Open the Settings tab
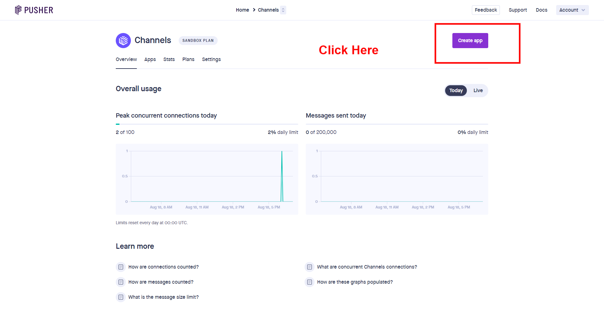604x328 pixels. 211,59
